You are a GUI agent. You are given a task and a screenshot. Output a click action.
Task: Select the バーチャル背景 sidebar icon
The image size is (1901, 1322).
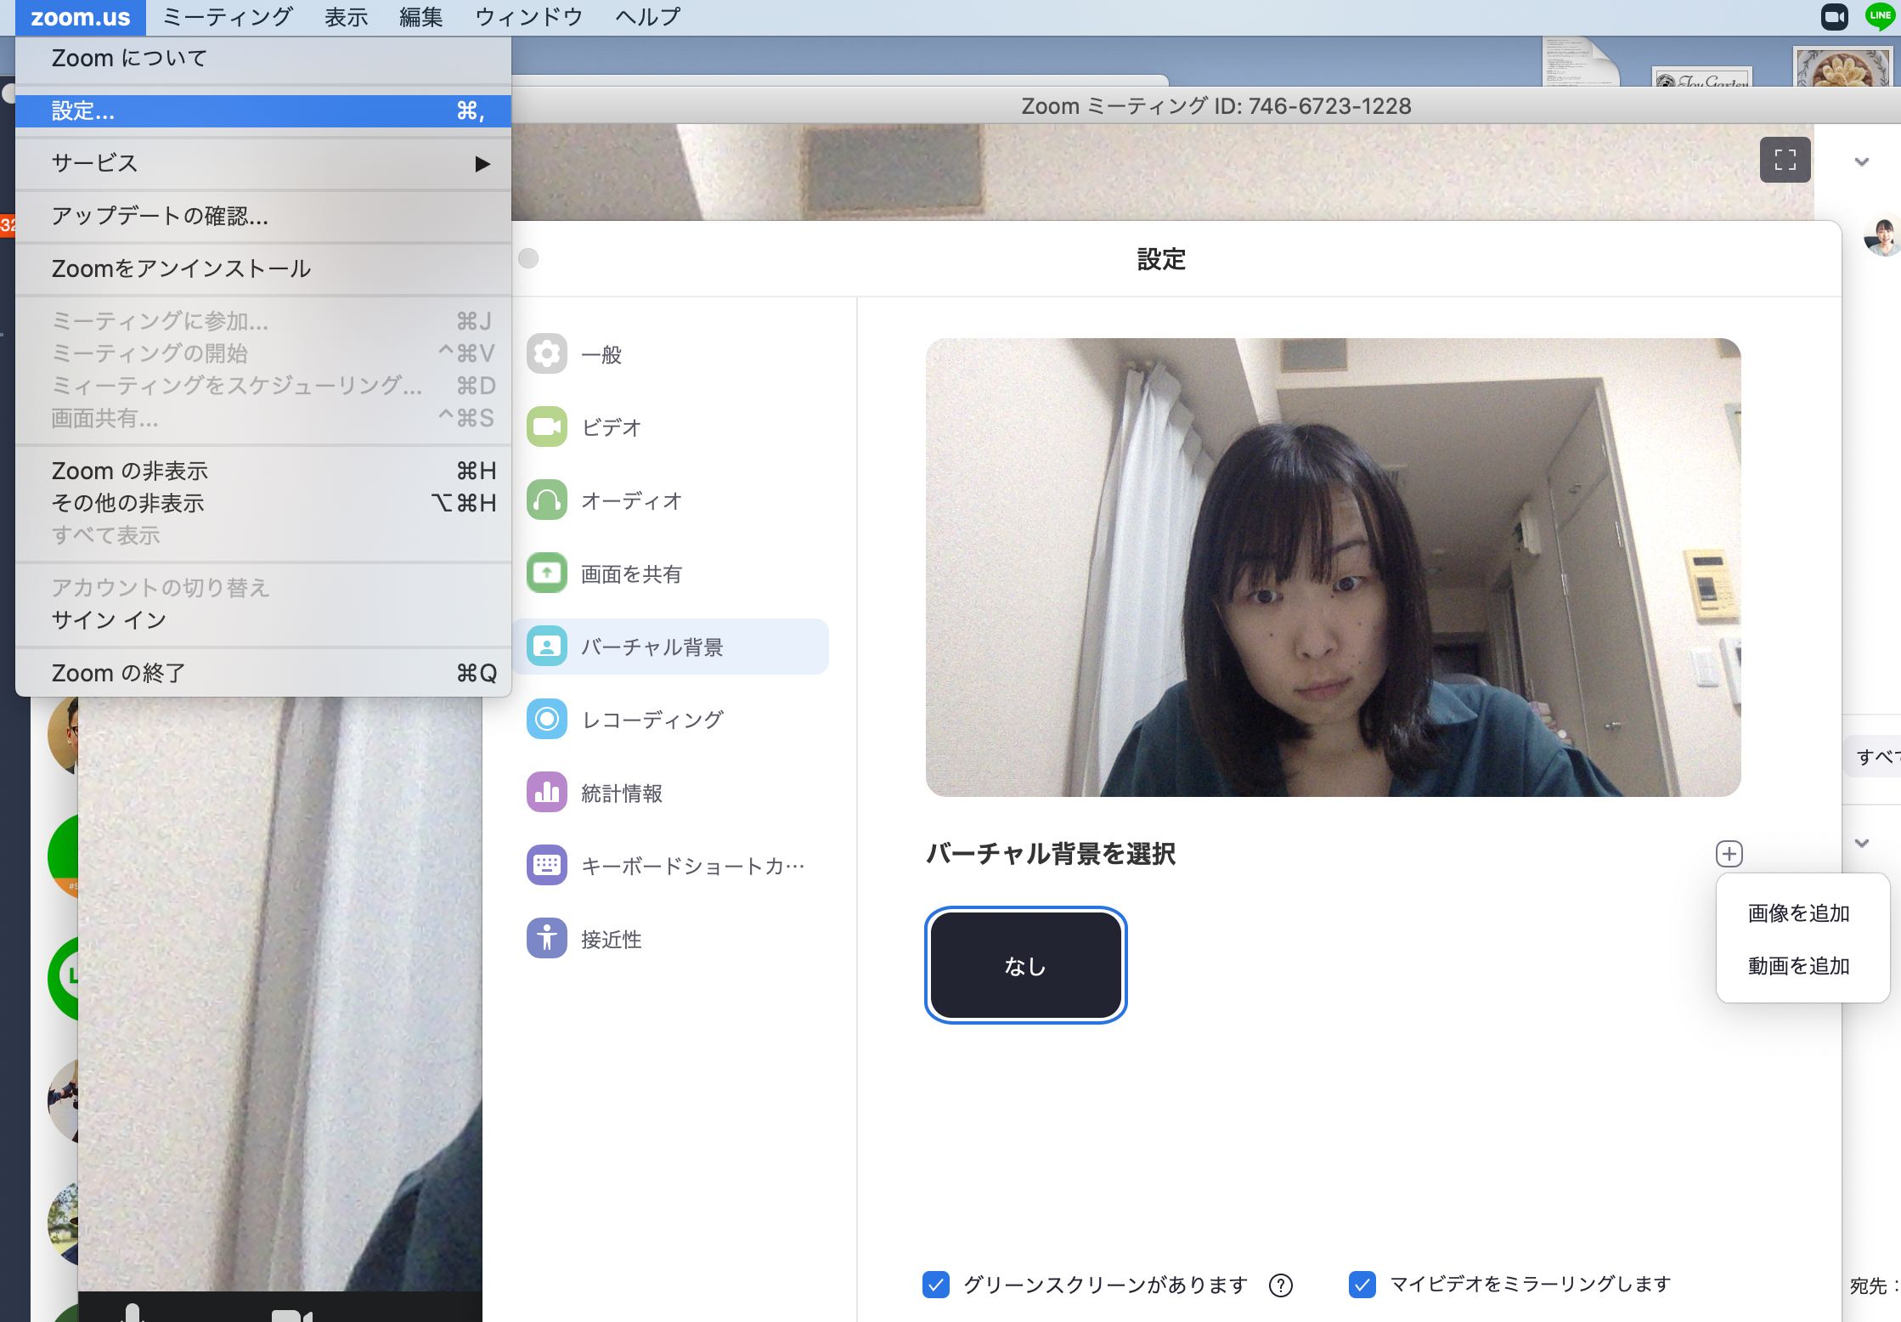coord(547,647)
